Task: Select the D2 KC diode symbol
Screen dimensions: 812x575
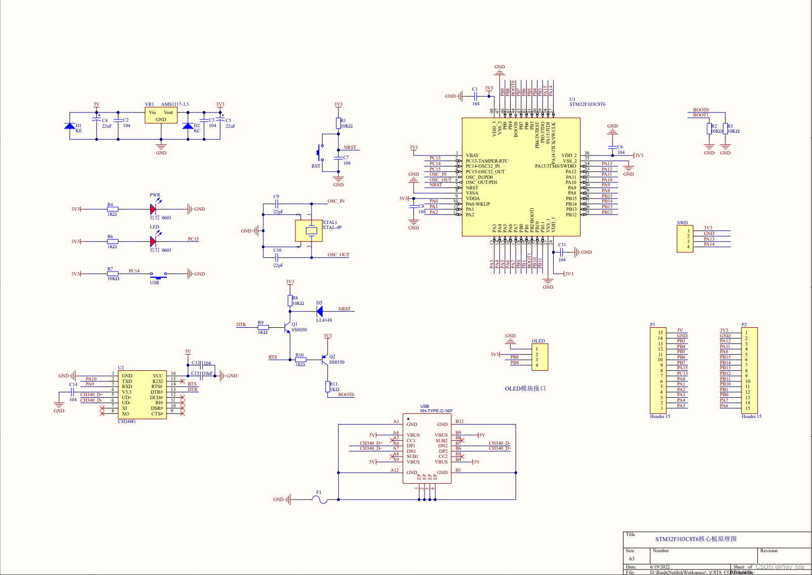Action: click(188, 126)
